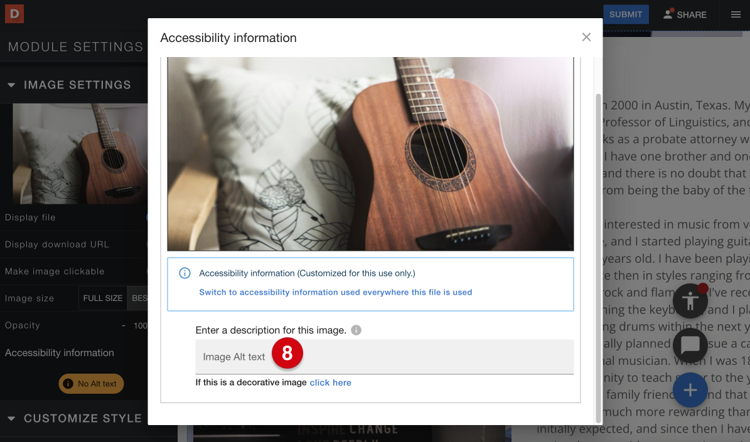Click the Share button label
The width and height of the screenshot is (750, 442).
692,15
